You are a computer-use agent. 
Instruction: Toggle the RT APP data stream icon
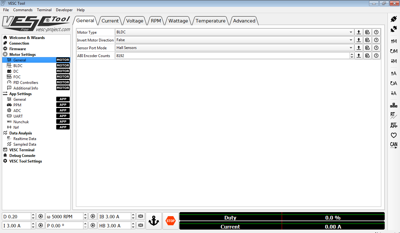pos(394,125)
